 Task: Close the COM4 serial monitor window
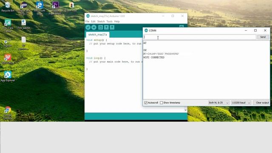pyautogui.click(x=265, y=30)
